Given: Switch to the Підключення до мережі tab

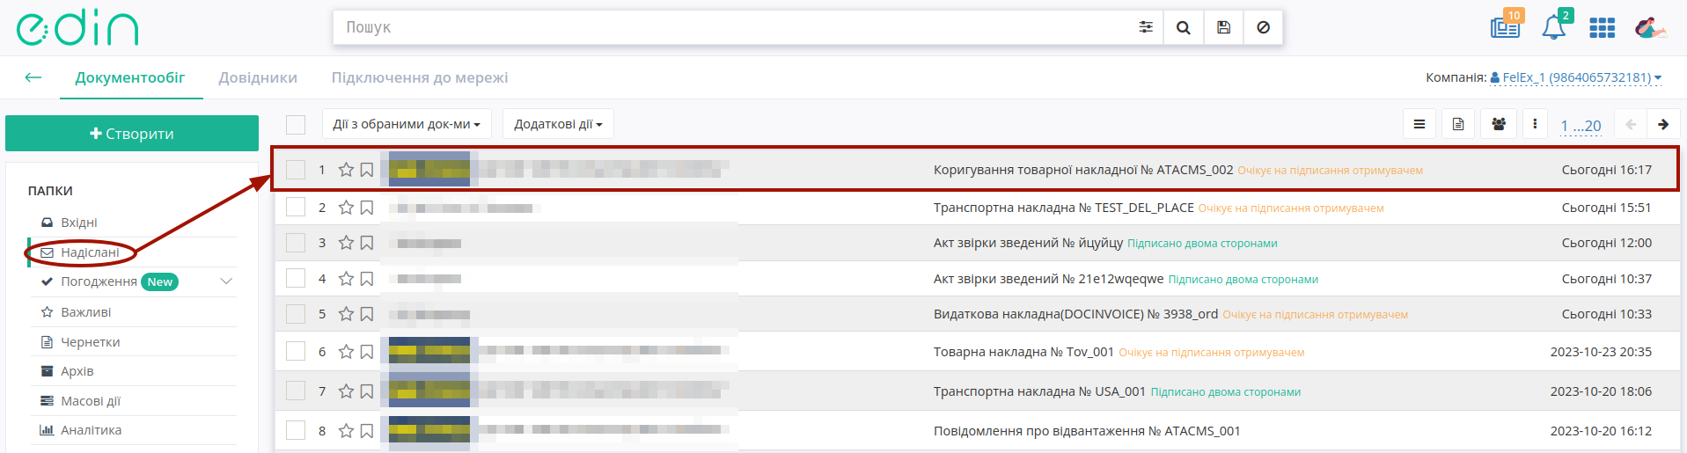Looking at the screenshot, I should (x=420, y=77).
